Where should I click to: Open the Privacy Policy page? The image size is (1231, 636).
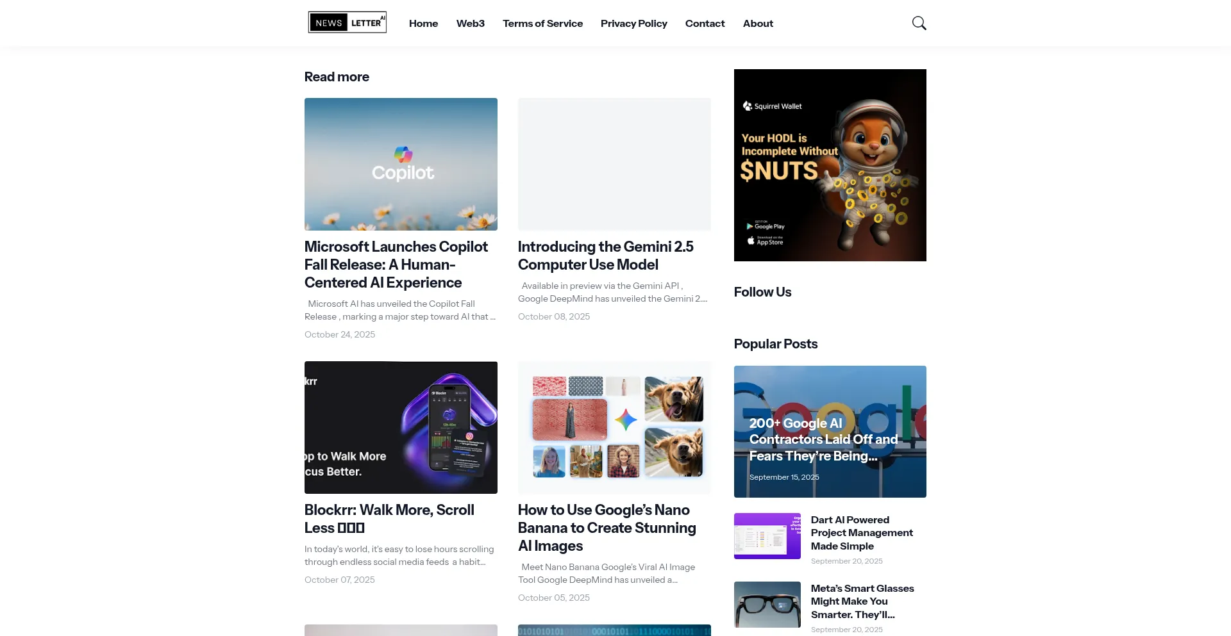click(633, 23)
